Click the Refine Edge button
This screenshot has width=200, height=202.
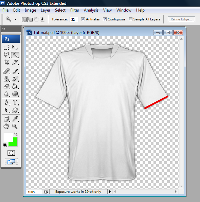(181, 19)
